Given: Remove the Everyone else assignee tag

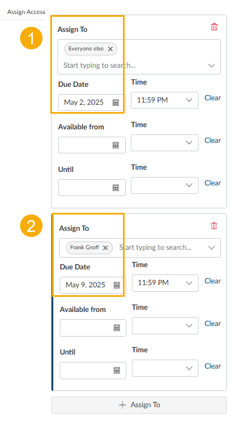Looking at the screenshot, I should (x=110, y=49).
